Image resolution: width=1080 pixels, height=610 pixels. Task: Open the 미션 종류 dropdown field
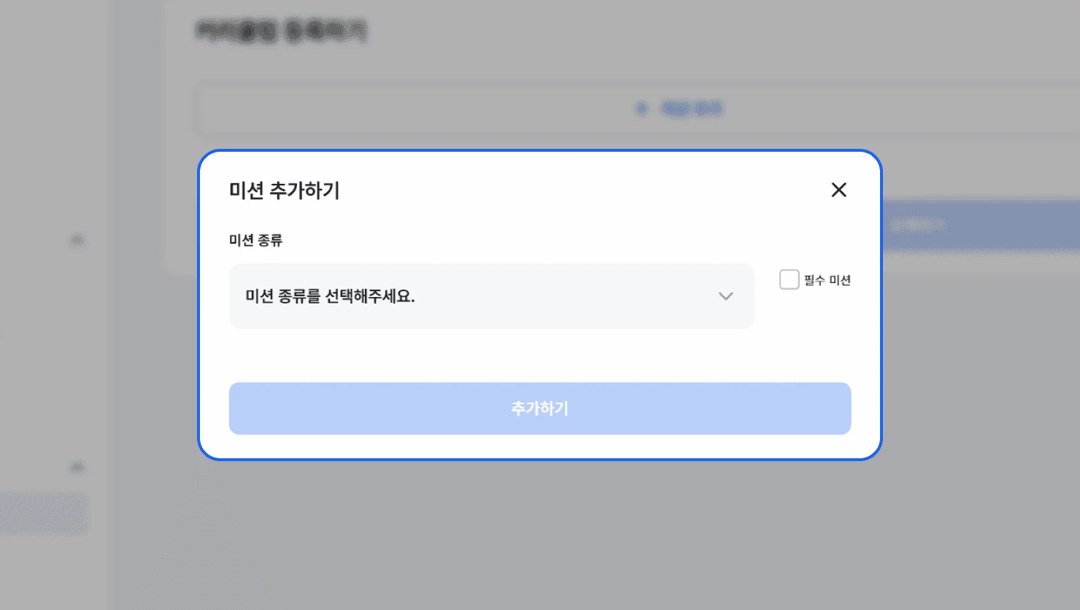pos(491,296)
